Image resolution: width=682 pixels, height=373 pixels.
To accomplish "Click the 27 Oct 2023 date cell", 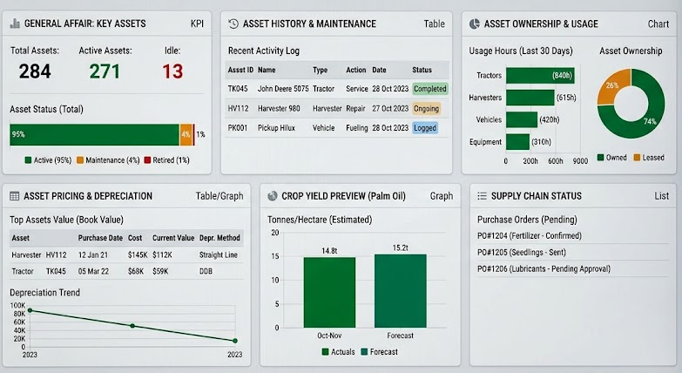I will [390, 108].
